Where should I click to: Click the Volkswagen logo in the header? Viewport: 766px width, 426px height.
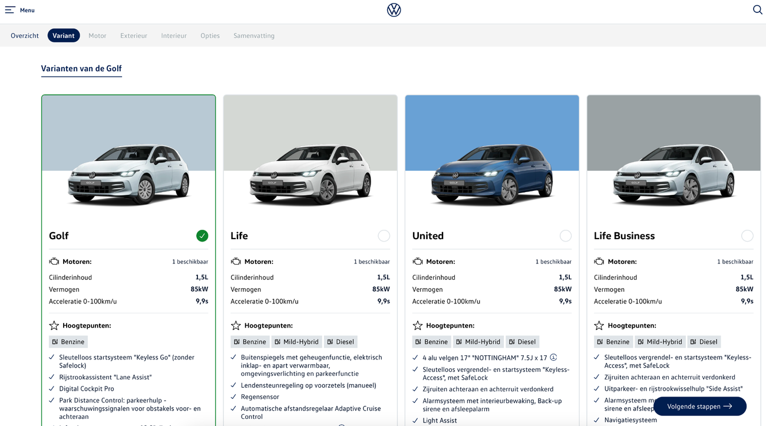tap(394, 10)
